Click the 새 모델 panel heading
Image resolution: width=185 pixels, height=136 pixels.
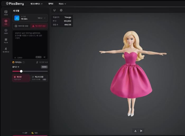(x=16, y=11)
